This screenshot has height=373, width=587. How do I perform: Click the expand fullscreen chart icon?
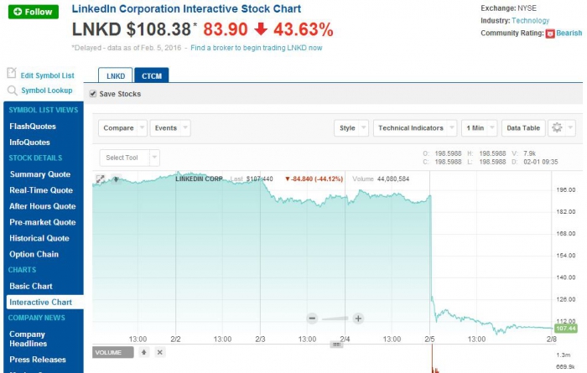coord(101,179)
